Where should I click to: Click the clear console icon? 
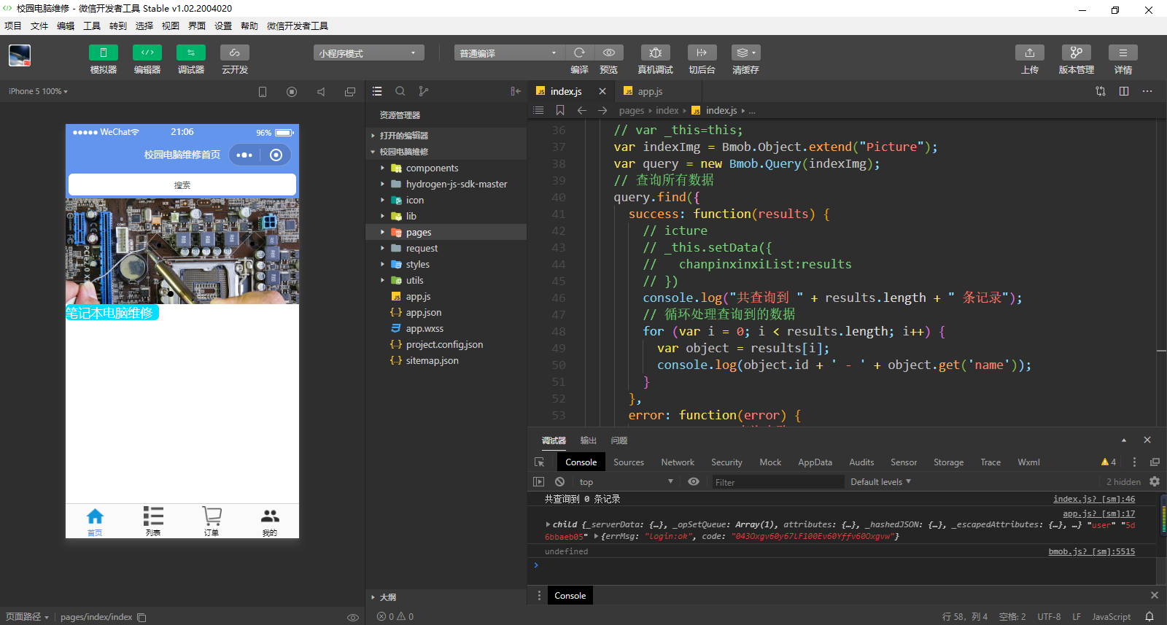click(x=559, y=482)
